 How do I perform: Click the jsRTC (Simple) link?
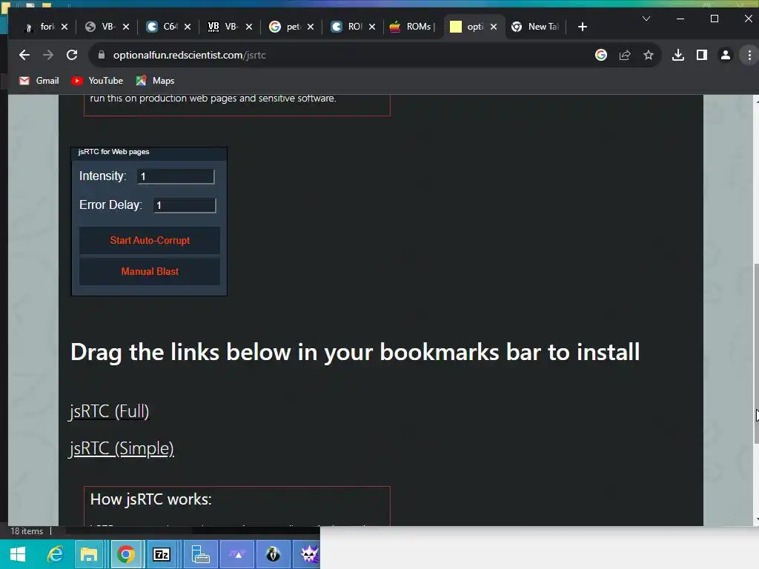122,448
